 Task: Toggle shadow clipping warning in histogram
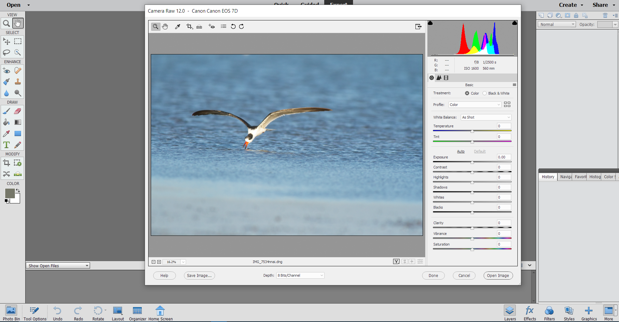430,23
